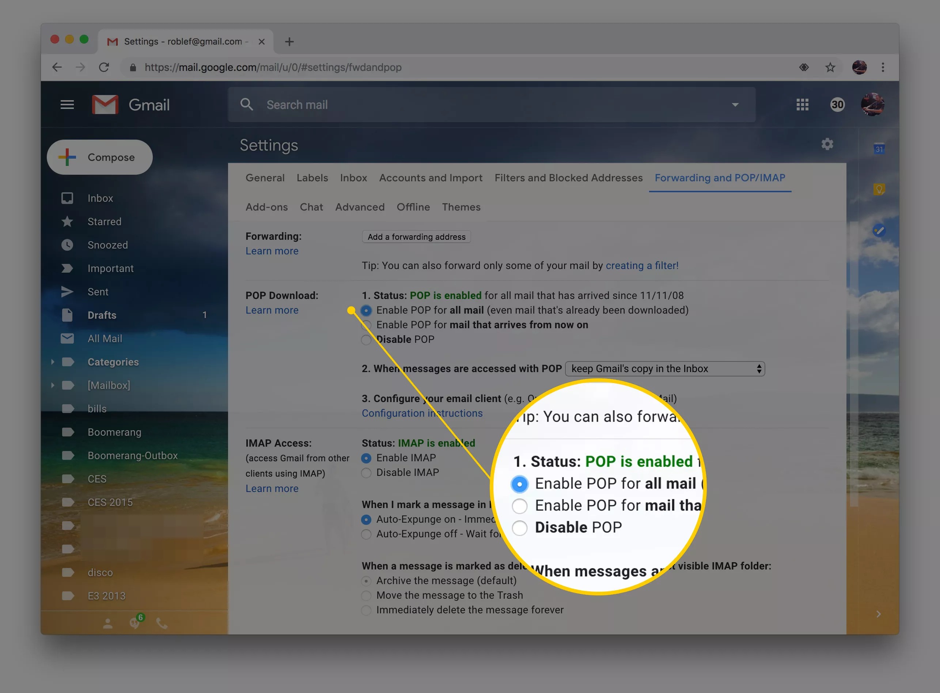This screenshot has height=693, width=940.
Task: Open the settings gear icon
Action: [x=827, y=144]
